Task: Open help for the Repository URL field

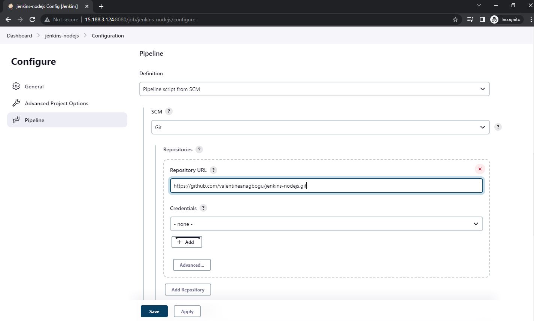Action: pyautogui.click(x=213, y=170)
